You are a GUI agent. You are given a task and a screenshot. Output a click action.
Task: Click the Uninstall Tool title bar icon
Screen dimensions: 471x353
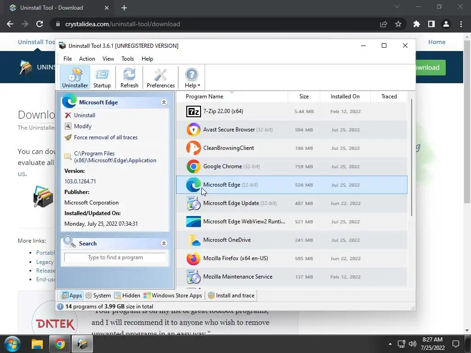(63, 46)
